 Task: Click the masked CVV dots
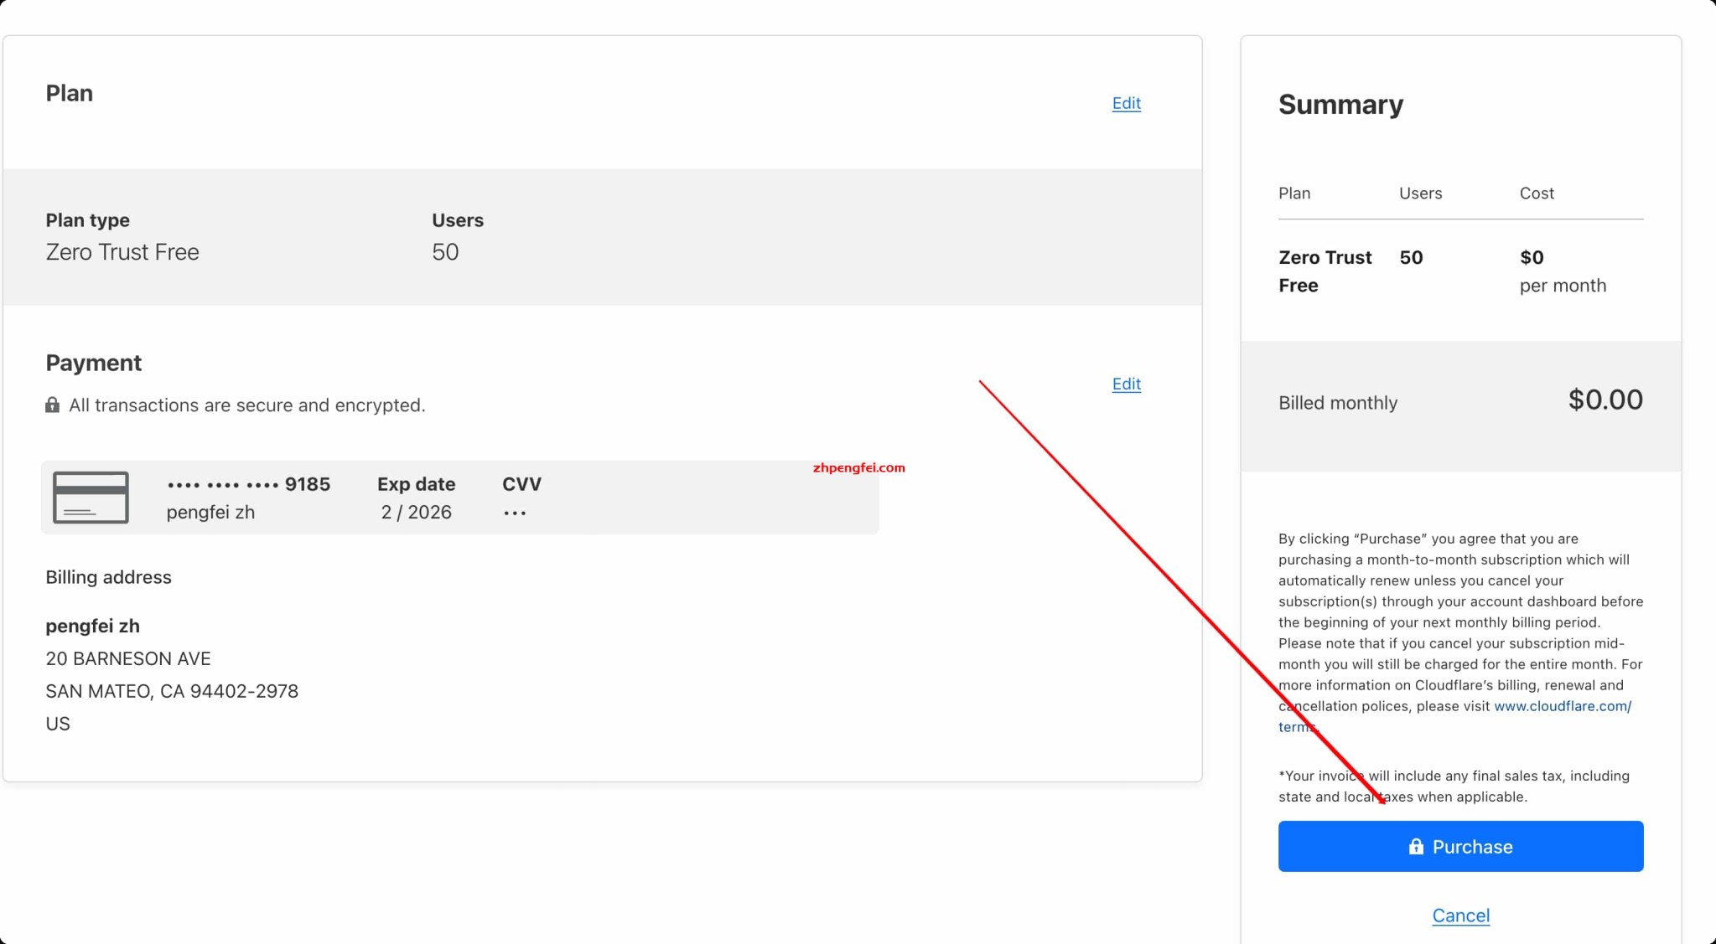[x=515, y=513]
